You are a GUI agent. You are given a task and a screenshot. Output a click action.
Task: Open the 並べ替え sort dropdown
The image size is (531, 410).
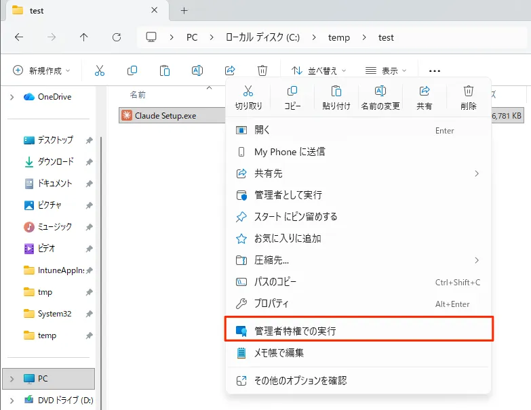pos(318,70)
